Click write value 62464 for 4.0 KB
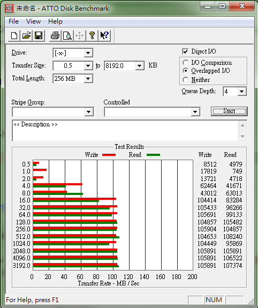 pos(208,186)
